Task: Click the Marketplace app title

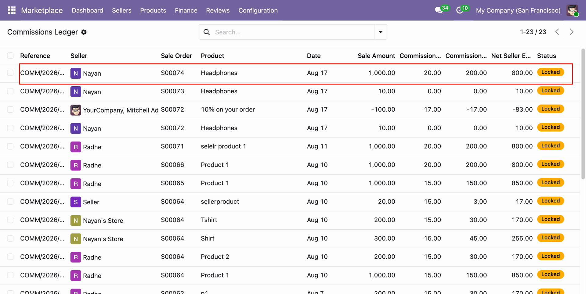Action: point(42,10)
